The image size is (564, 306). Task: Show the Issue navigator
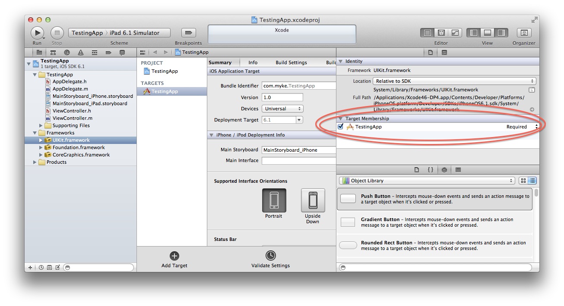(x=81, y=53)
